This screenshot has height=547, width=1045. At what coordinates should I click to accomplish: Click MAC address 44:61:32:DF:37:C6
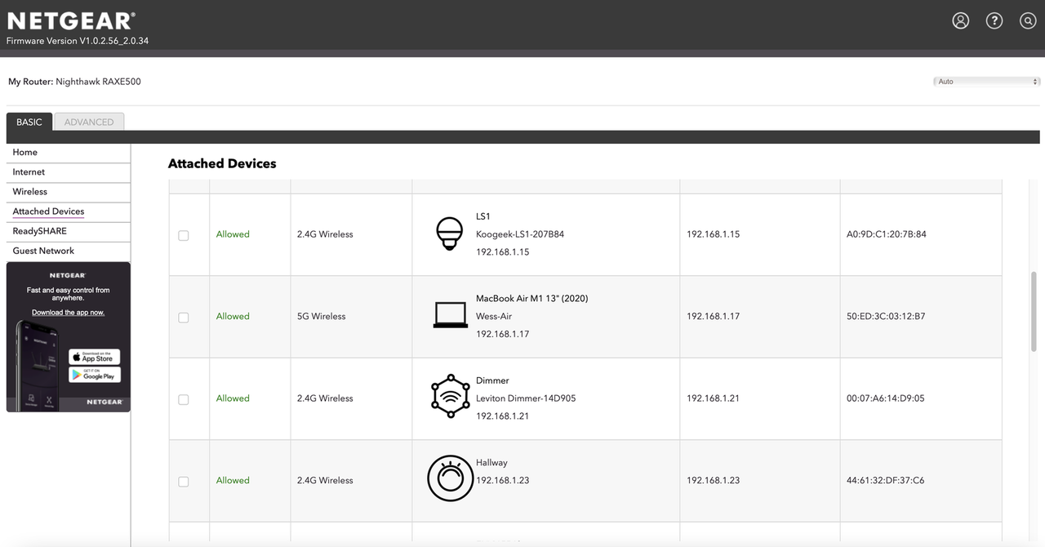[886, 481]
